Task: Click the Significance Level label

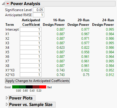Action: pos(18,10)
